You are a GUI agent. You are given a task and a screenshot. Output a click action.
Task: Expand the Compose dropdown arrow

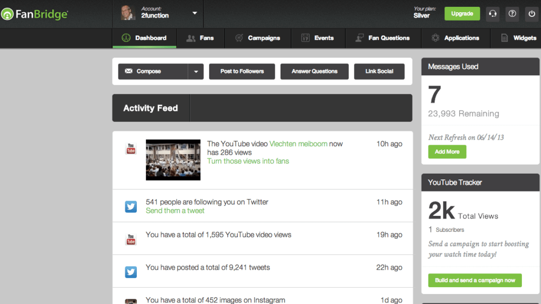click(x=196, y=71)
